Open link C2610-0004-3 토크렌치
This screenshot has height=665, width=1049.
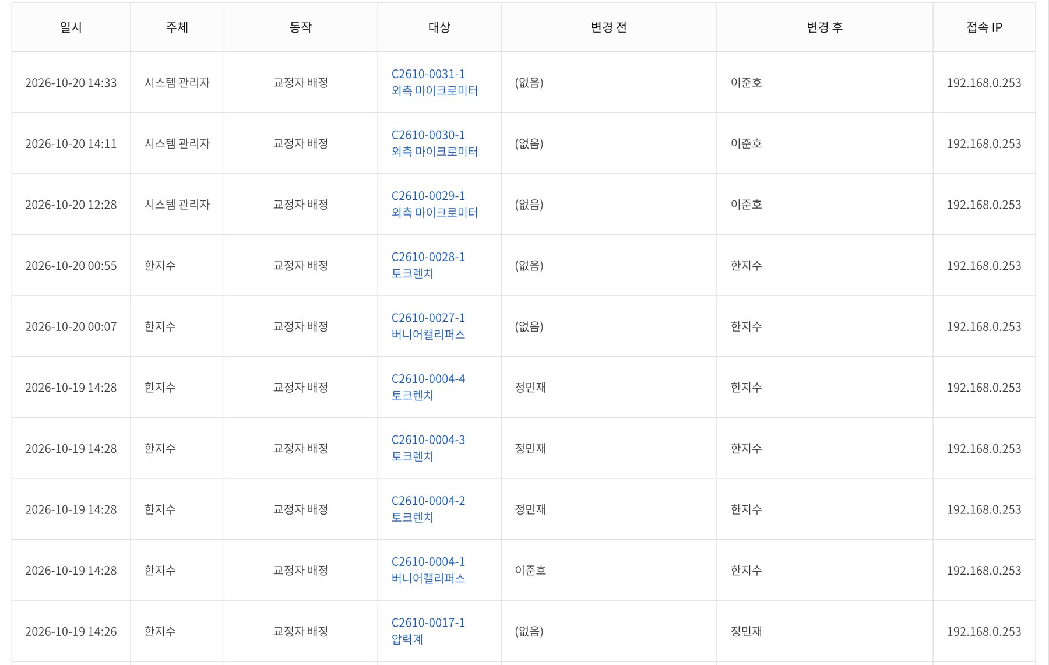click(428, 448)
